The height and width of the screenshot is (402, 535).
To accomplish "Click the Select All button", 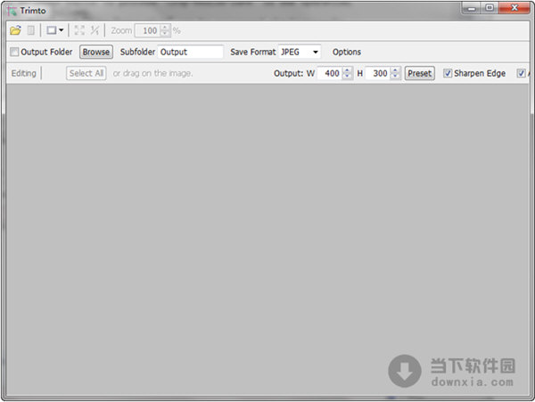I will 86,73.
